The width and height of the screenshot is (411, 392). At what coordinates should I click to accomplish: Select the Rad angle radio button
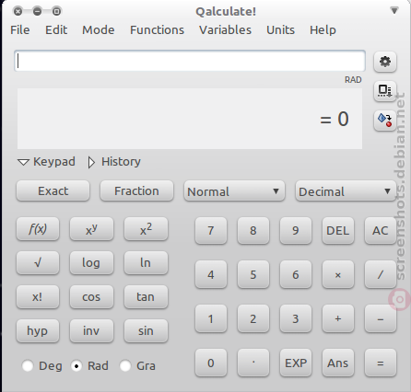pyautogui.click(x=76, y=365)
